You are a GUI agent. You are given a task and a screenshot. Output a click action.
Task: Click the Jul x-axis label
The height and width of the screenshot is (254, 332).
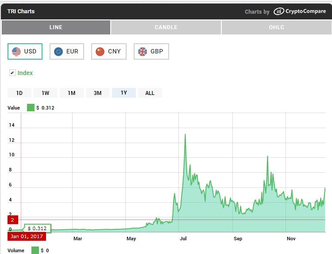pyautogui.click(x=183, y=239)
